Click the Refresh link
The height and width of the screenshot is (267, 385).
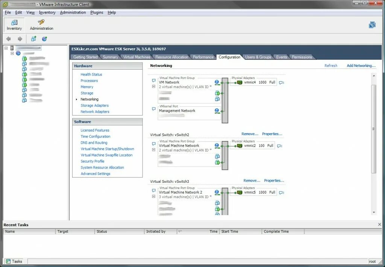(x=331, y=65)
